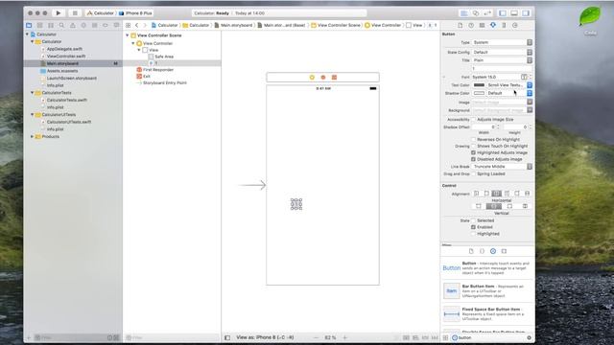This screenshot has width=614, height=345.
Task: Select the Object library tab
Action: coord(493,251)
